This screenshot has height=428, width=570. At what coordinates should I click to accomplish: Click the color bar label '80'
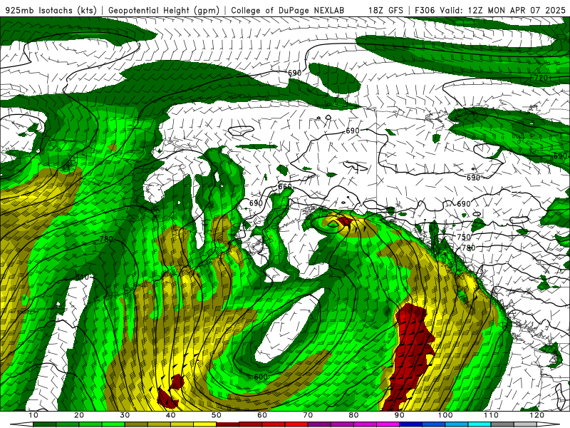point(353,415)
